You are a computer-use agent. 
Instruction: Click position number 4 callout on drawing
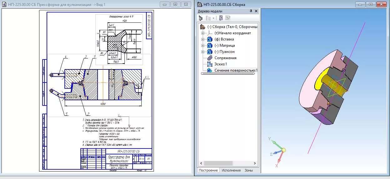(x=66, y=57)
